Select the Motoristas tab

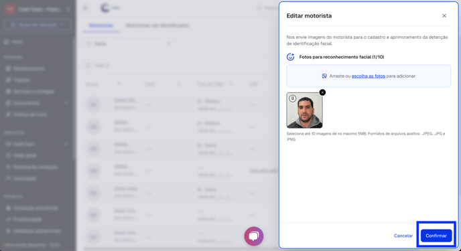click(x=101, y=25)
